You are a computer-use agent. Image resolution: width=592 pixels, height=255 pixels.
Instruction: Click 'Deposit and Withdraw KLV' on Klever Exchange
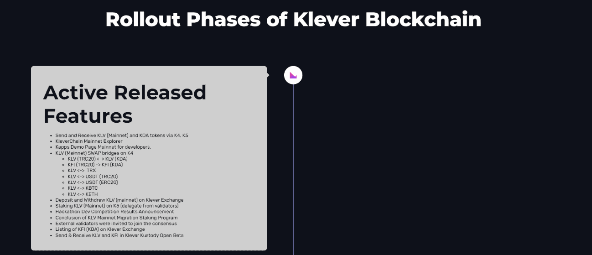[x=119, y=200]
